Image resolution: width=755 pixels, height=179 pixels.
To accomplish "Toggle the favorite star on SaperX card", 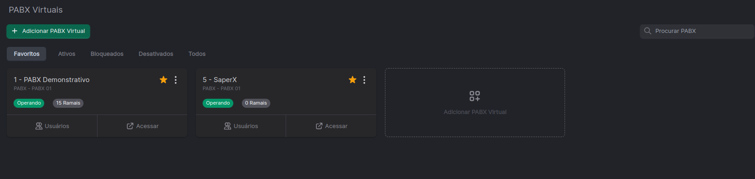I will click(352, 80).
